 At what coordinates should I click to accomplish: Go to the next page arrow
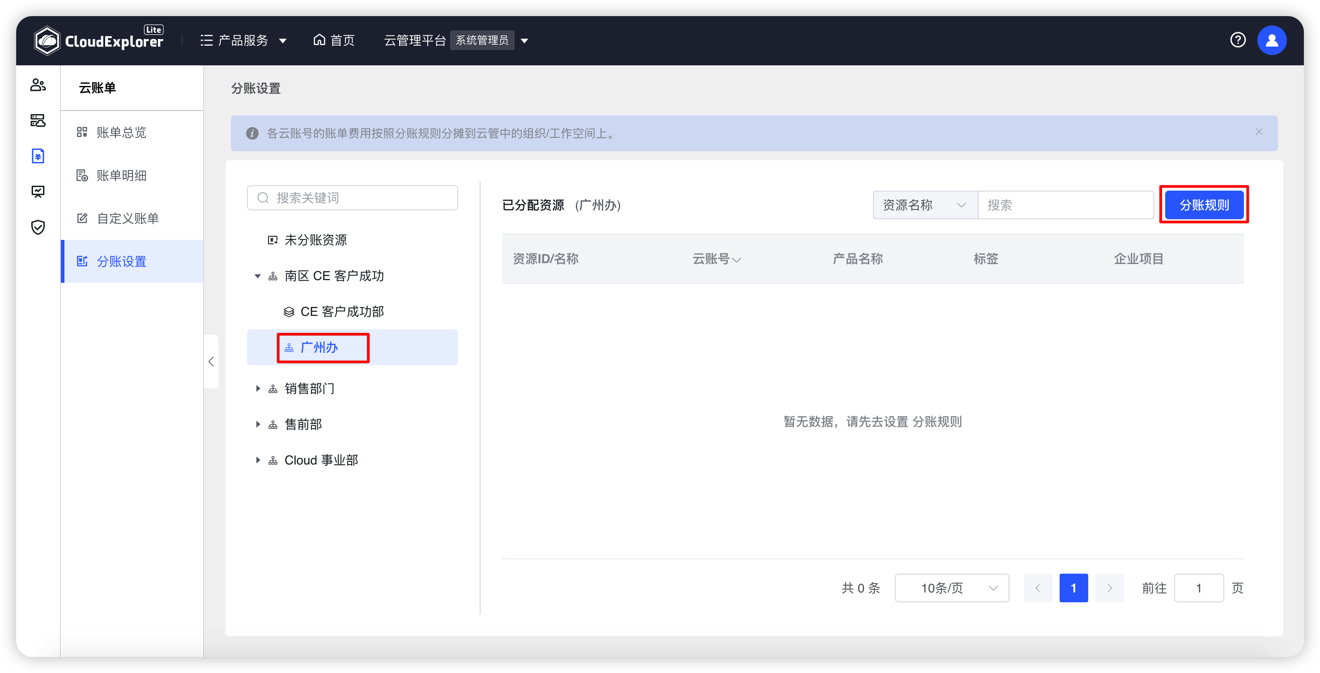click(1109, 588)
